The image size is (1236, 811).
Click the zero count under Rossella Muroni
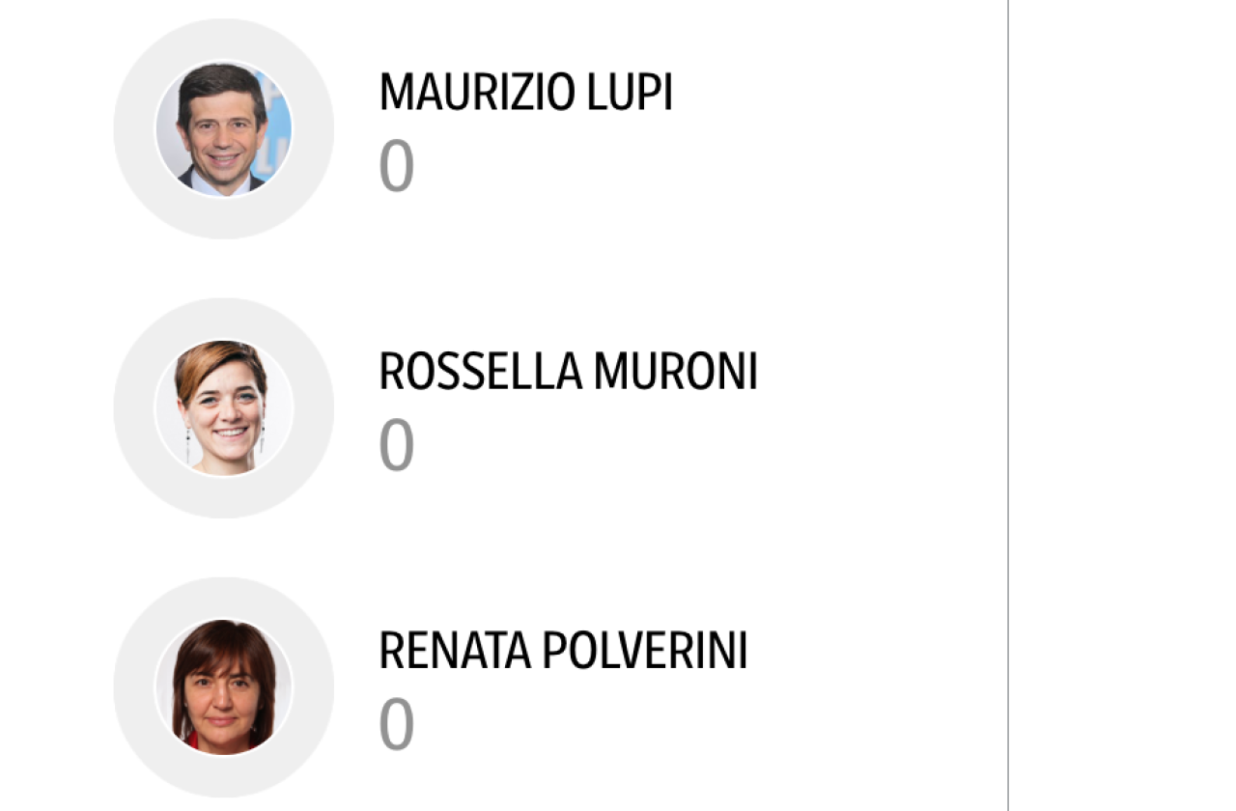(x=396, y=445)
